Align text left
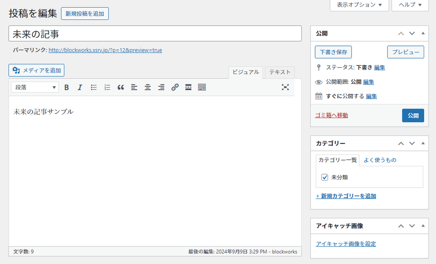This screenshot has width=436, height=264. pyautogui.click(x=134, y=87)
